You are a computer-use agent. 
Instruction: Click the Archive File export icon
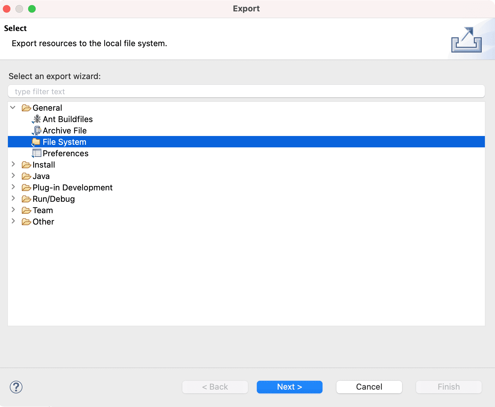[37, 130]
